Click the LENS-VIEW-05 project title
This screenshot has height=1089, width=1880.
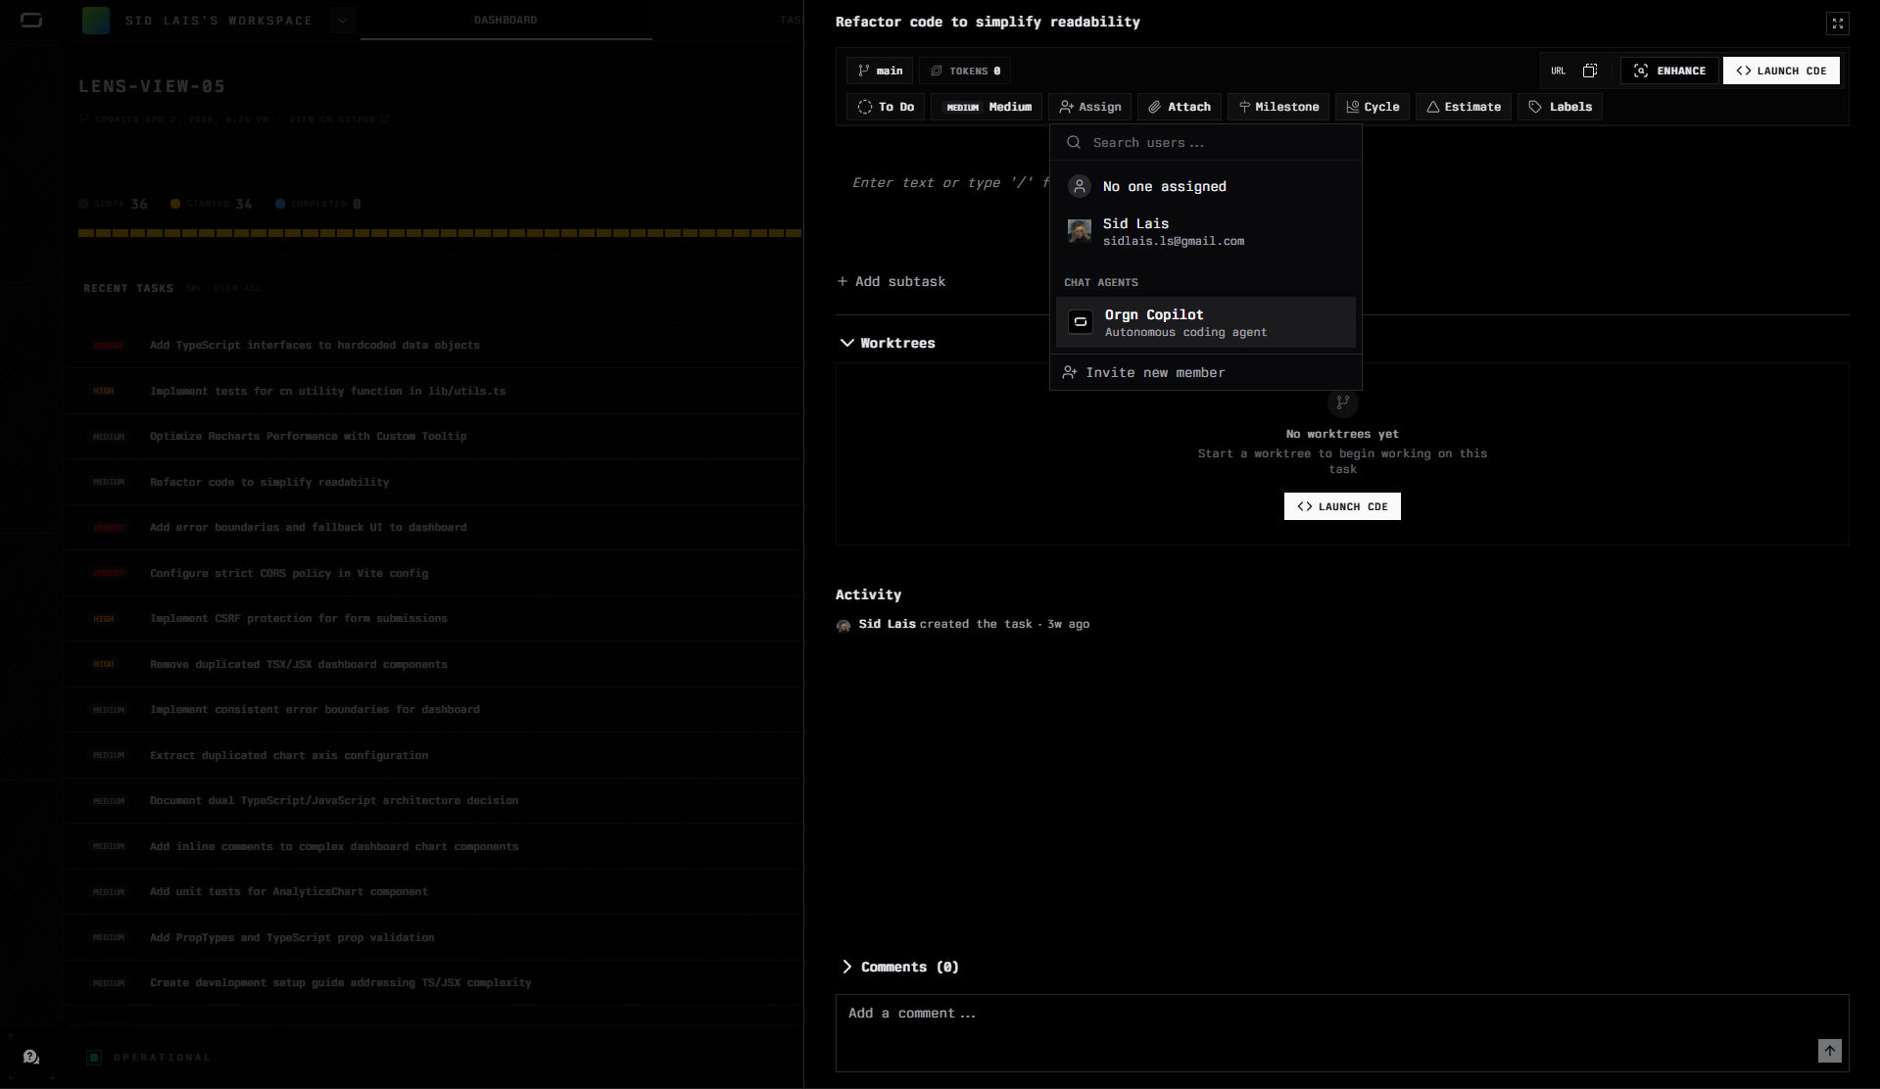152,86
